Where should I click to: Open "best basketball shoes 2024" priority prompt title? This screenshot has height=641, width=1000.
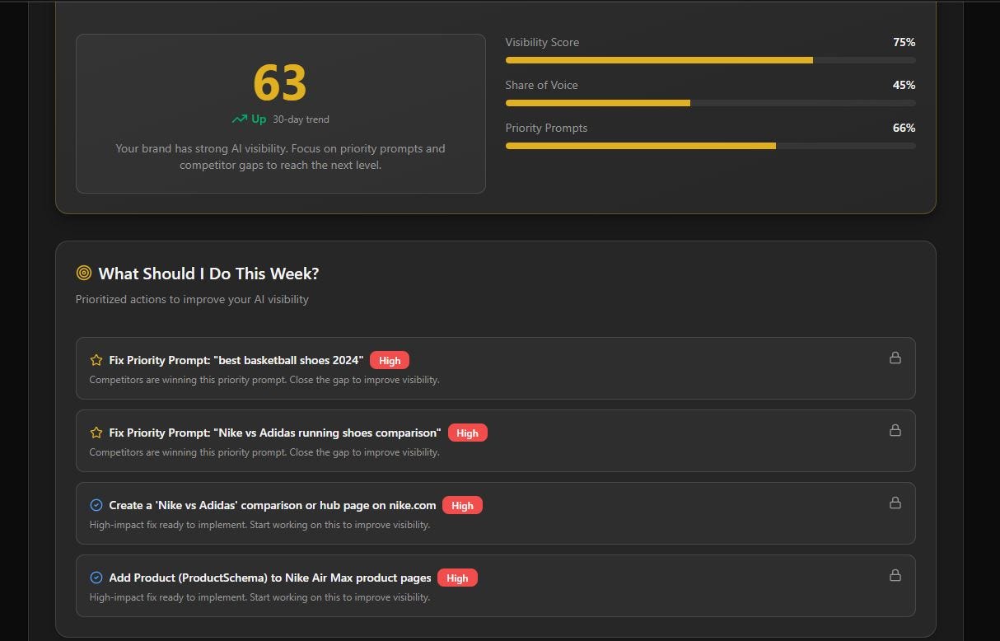[236, 360]
